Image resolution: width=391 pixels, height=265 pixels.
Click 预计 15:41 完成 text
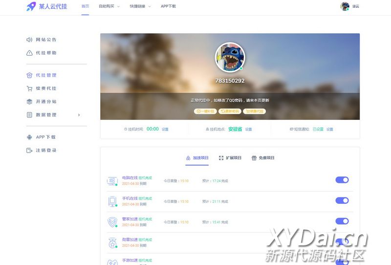pyautogui.click(x=215, y=222)
